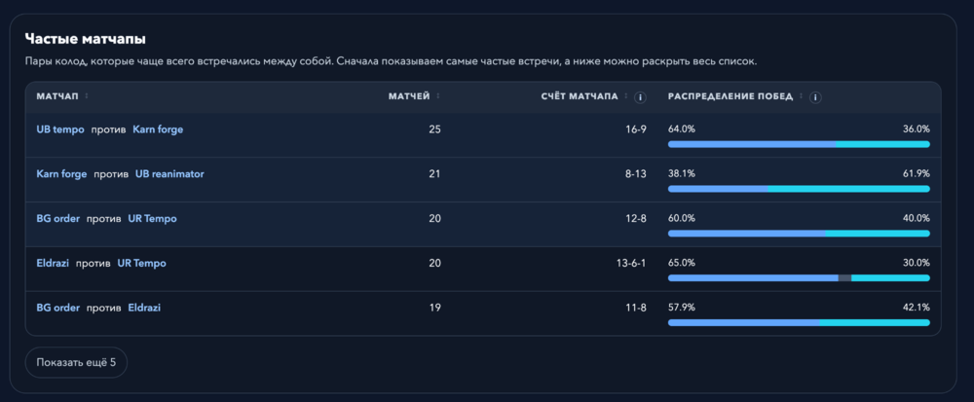
Task: Open Eldrazi link in last row
Action: point(144,309)
